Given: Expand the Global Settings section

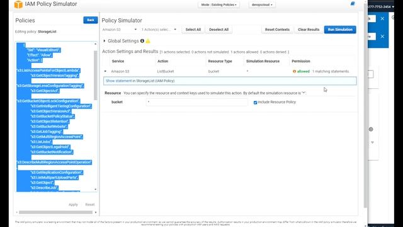Looking at the screenshot, I should (105, 41).
